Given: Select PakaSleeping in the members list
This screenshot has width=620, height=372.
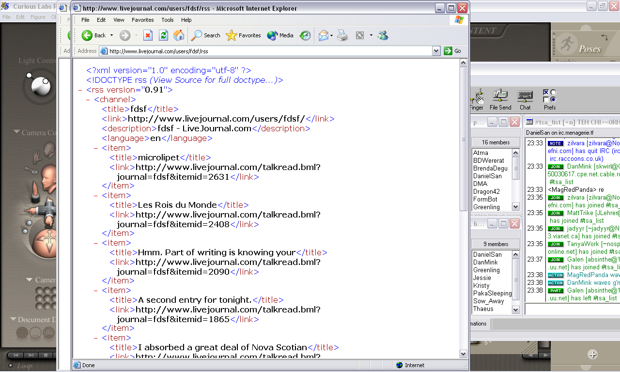Looking at the screenshot, I should tap(492, 293).
